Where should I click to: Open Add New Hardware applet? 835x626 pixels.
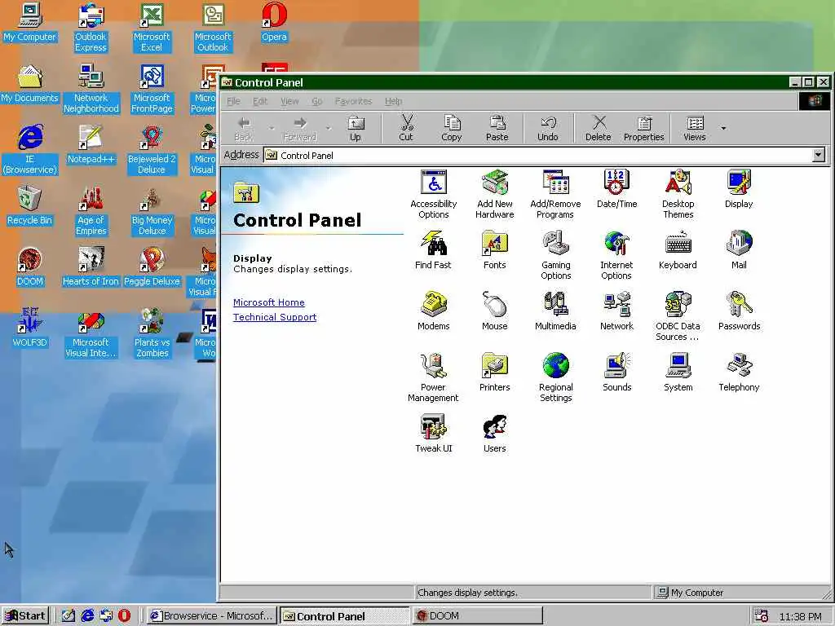click(495, 194)
